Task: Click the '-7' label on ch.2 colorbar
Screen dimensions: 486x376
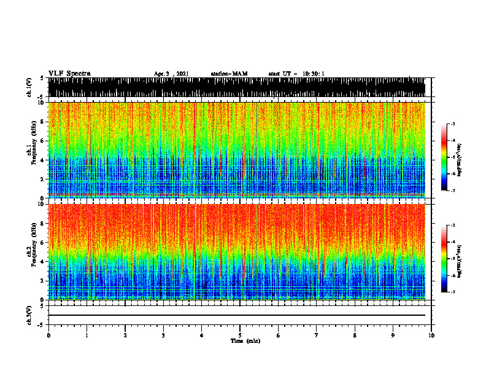Action: [x=453, y=292]
